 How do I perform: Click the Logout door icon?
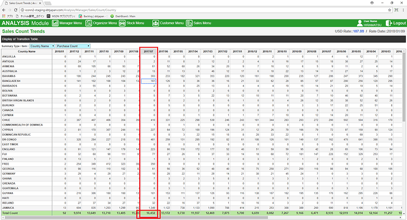(x=389, y=23)
